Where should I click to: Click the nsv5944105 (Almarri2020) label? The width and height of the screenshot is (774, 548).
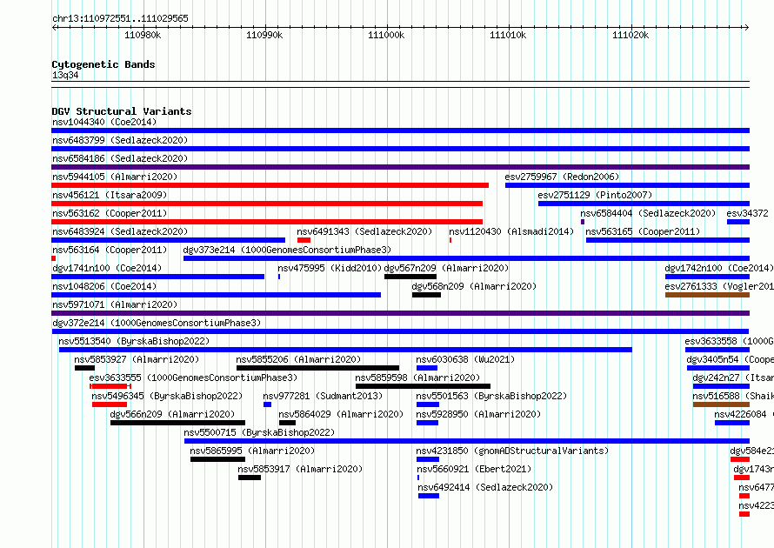115,177
